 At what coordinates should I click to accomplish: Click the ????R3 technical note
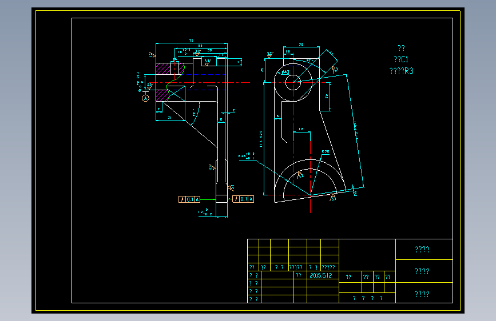(401, 71)
